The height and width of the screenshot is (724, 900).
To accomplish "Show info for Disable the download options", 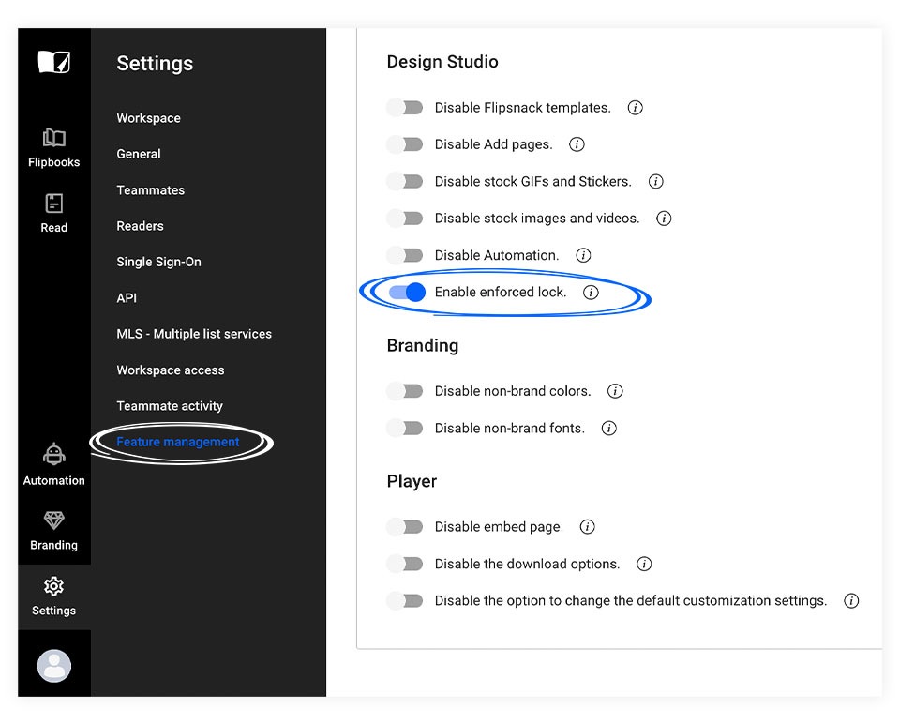I will pyautogui.click(x=644, y=564).
